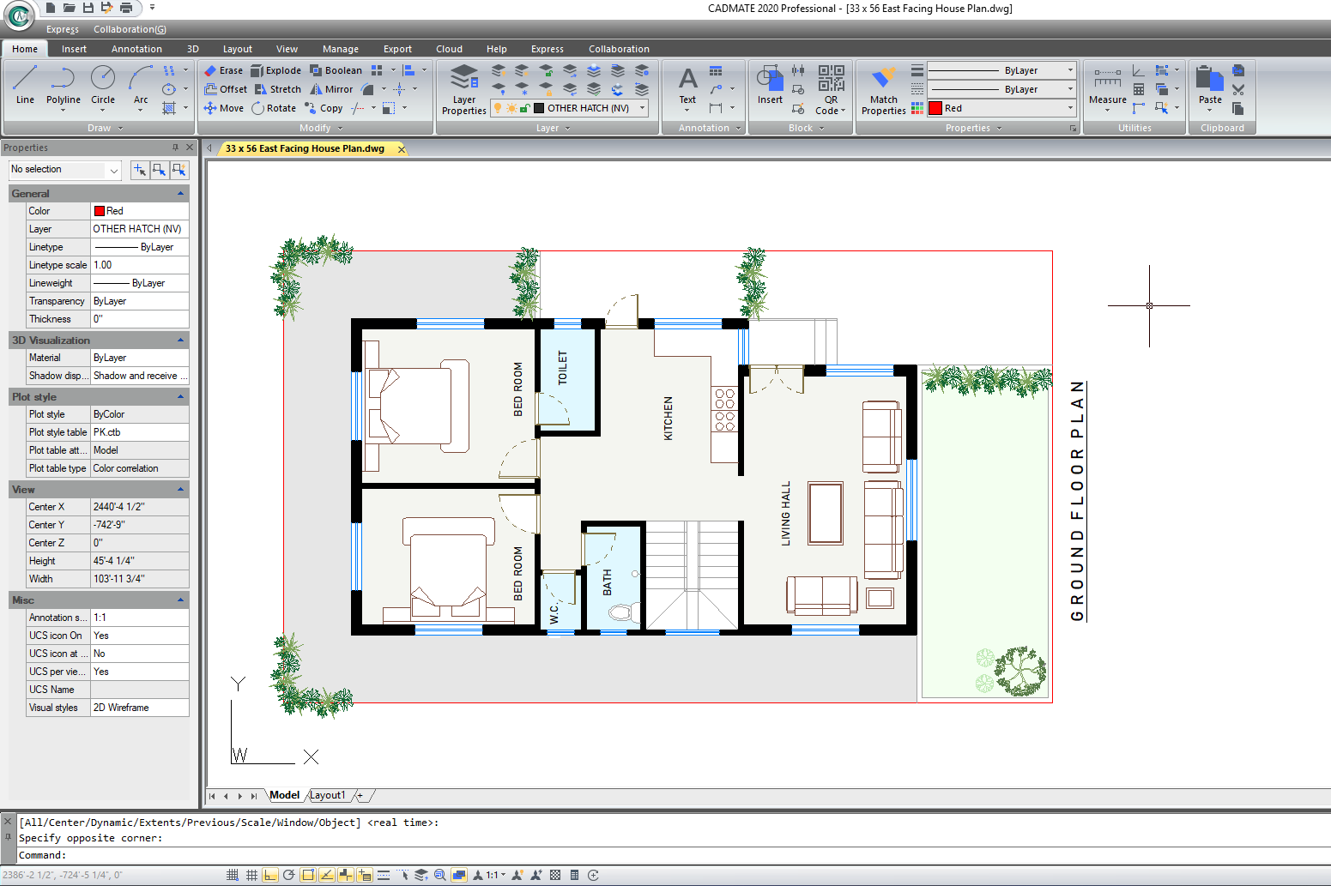Toggle polar tracking in status bar
Viewport: 1331px width, 886px height.
(289, 876)
